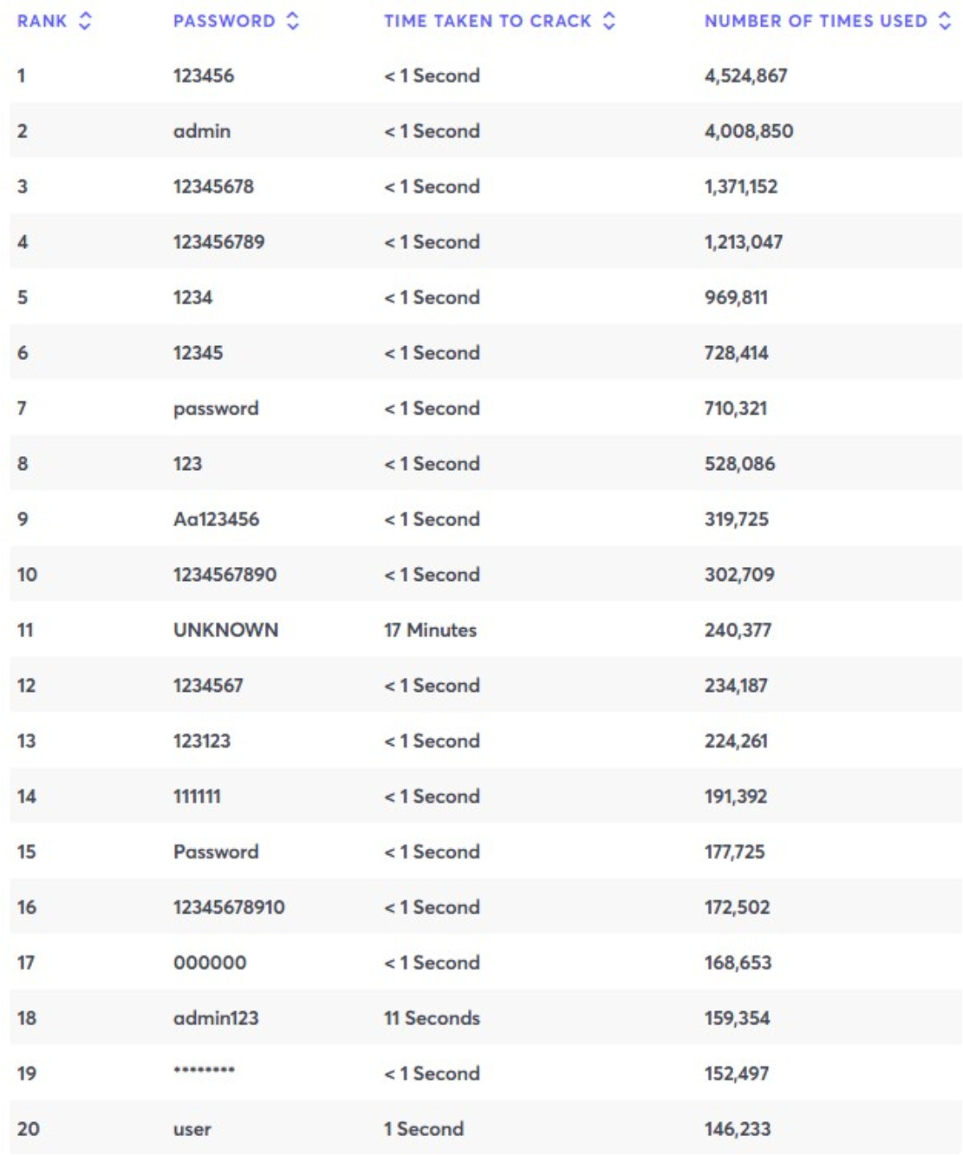Click the 146,233 usage count

pyautogui.click(x=737, y=1129)
